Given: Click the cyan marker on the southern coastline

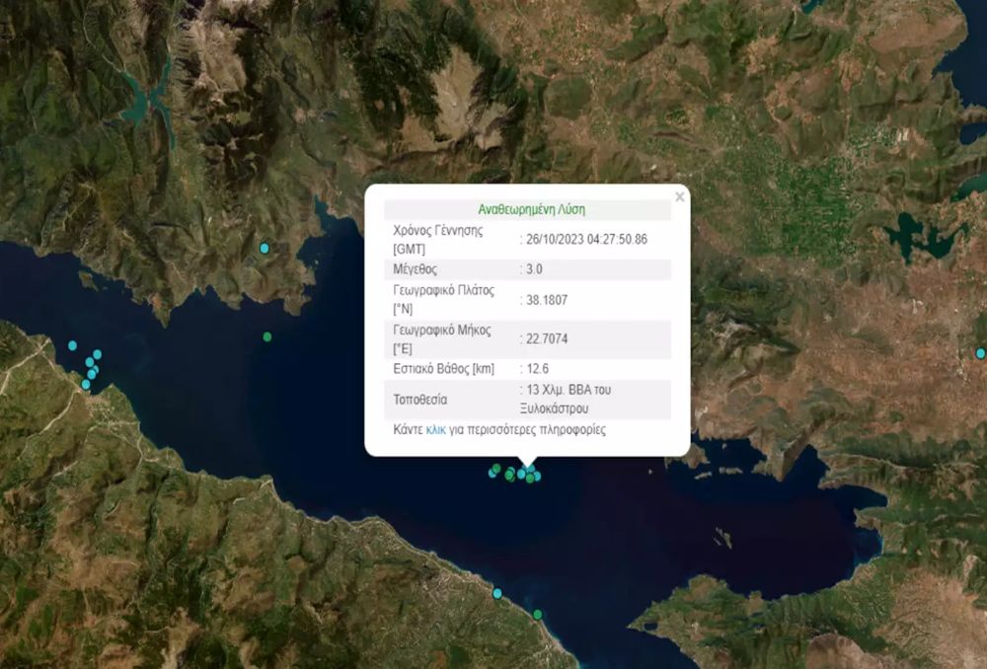Looking at the screenshot, I should (497, 593).
